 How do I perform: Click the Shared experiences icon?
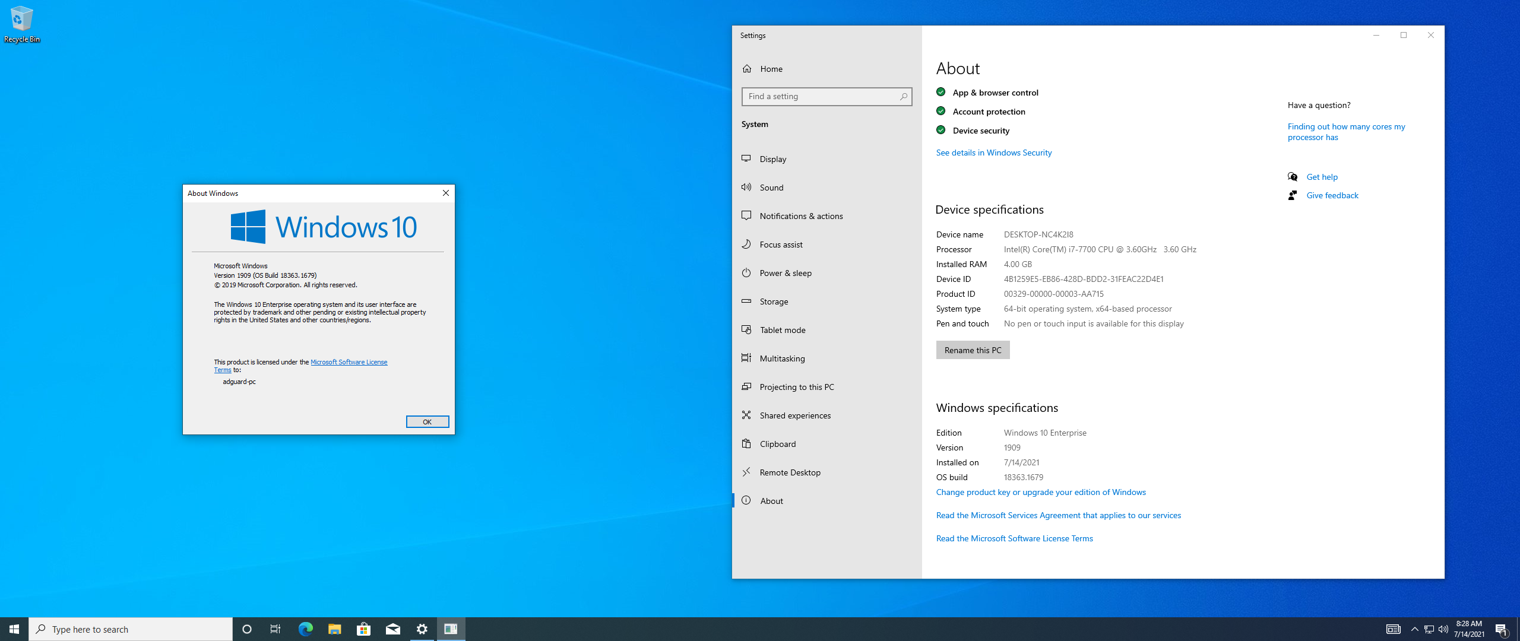pyautogui.click(x=746, y=415)
